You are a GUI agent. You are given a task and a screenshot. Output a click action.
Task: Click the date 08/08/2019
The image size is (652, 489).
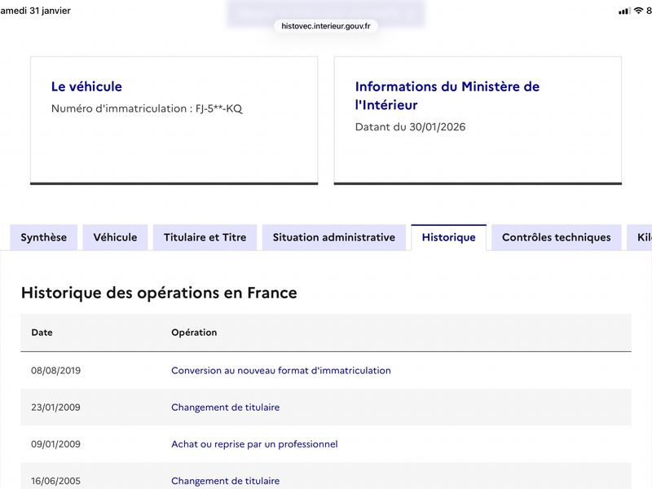(x=55, y=371)
